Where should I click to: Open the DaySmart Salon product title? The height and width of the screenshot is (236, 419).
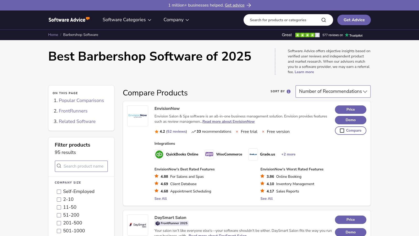(170, 218)
